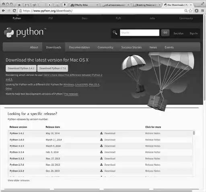Open the Community item in main navigation

click(105, 47)
